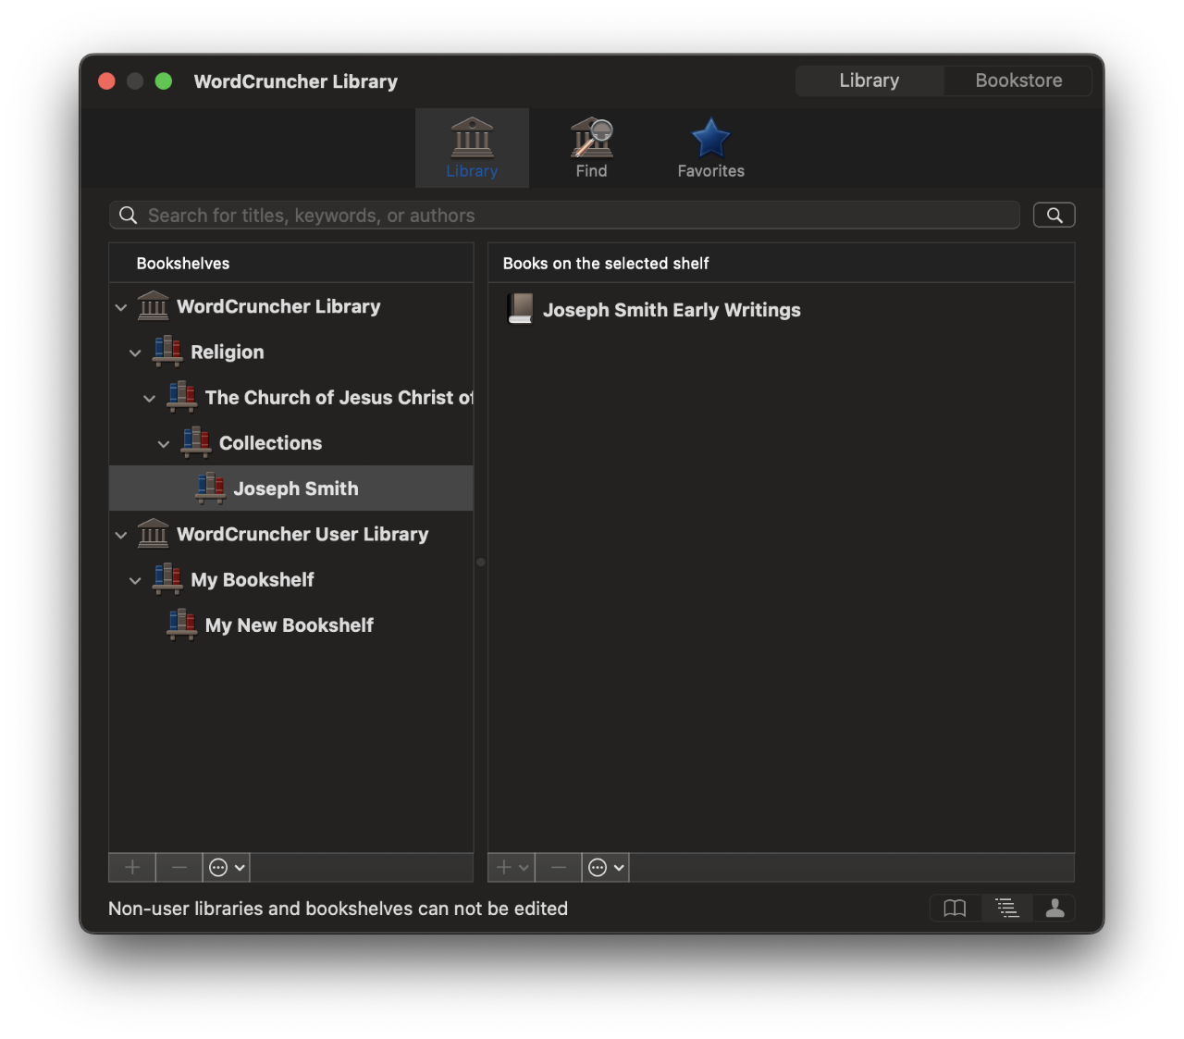Open the books more-actions dropdown
This screenshot has height=1039, width=1184.
click(x=606, y=867)
